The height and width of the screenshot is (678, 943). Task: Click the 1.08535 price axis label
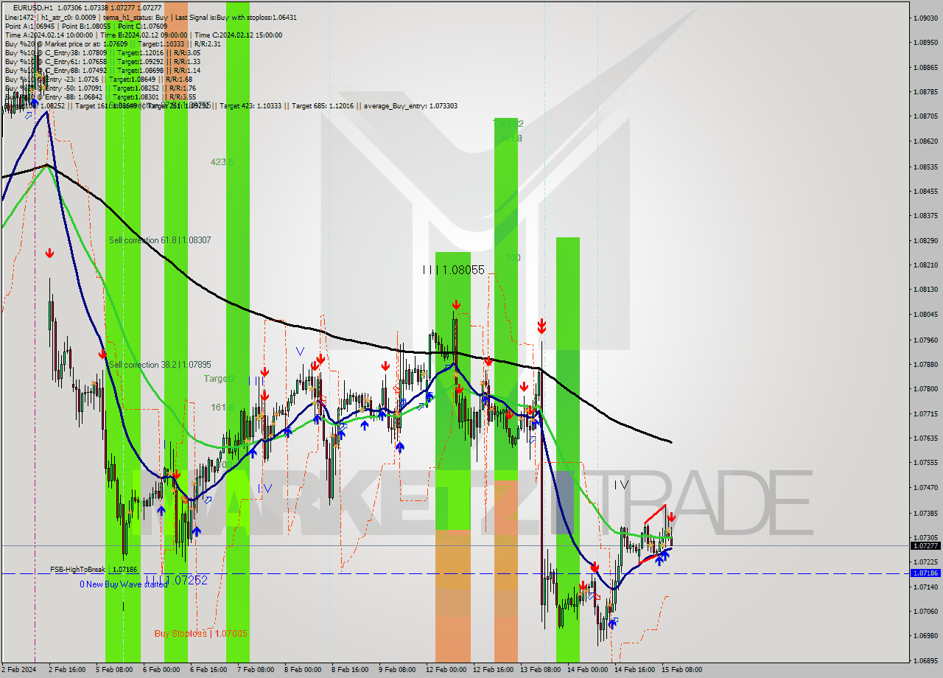click(x=925, y=167)
